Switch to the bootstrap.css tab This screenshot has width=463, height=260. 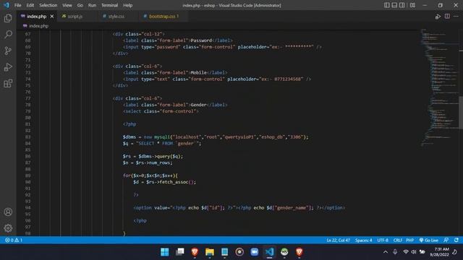click(x=161, y=17)
